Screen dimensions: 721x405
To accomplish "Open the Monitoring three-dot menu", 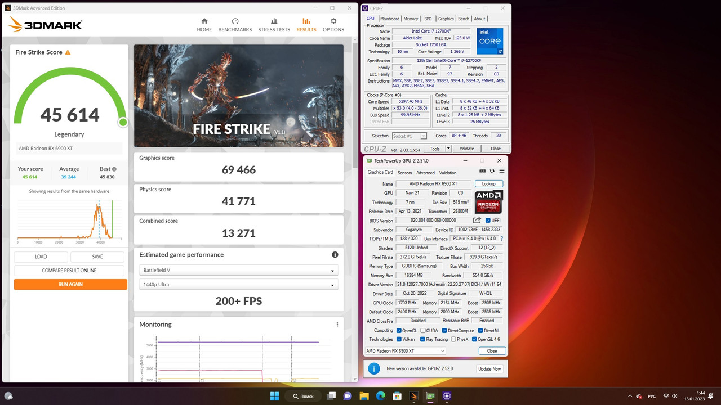I will 337,324.
